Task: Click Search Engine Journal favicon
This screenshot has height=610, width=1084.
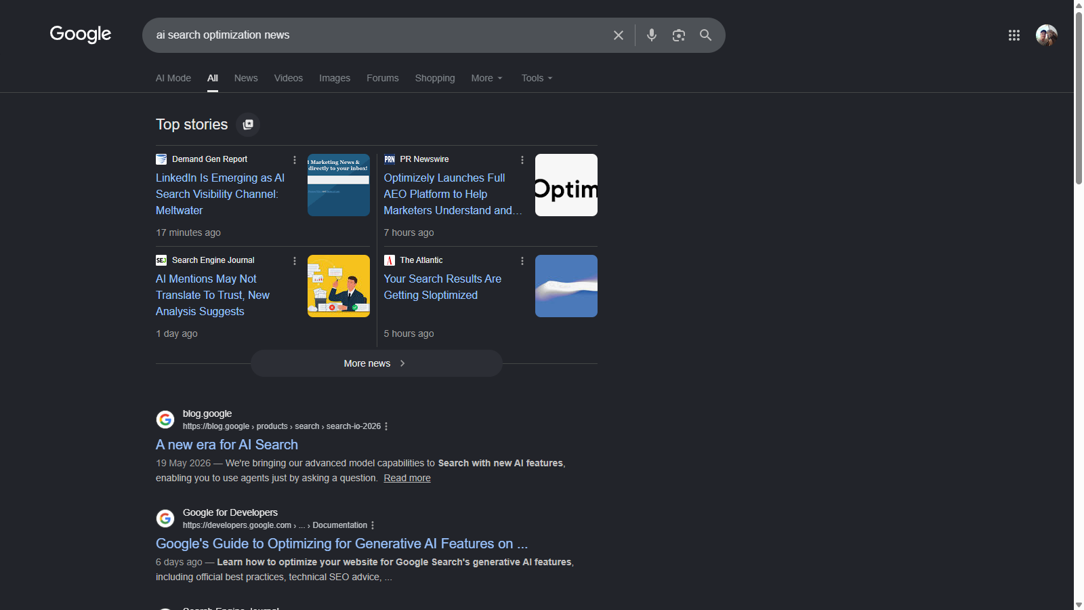Action: [x=161, y=260]
